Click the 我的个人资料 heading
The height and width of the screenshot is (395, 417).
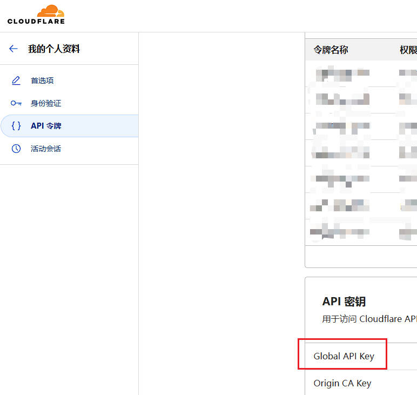tap(54, 49)
